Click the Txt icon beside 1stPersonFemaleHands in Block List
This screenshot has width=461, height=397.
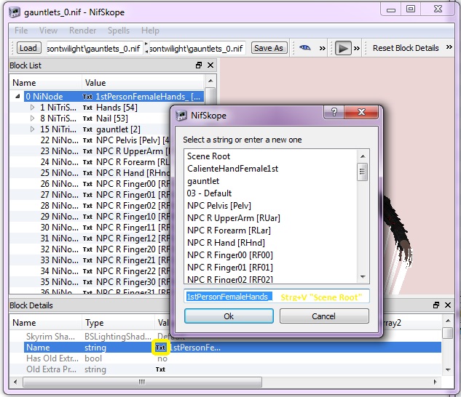coord(87,97)
